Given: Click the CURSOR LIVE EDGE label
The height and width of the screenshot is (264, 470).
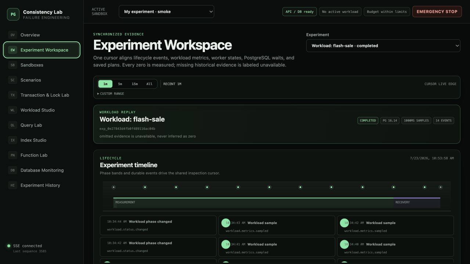Looking at the screenshot, I should click(x=440, y=84).
